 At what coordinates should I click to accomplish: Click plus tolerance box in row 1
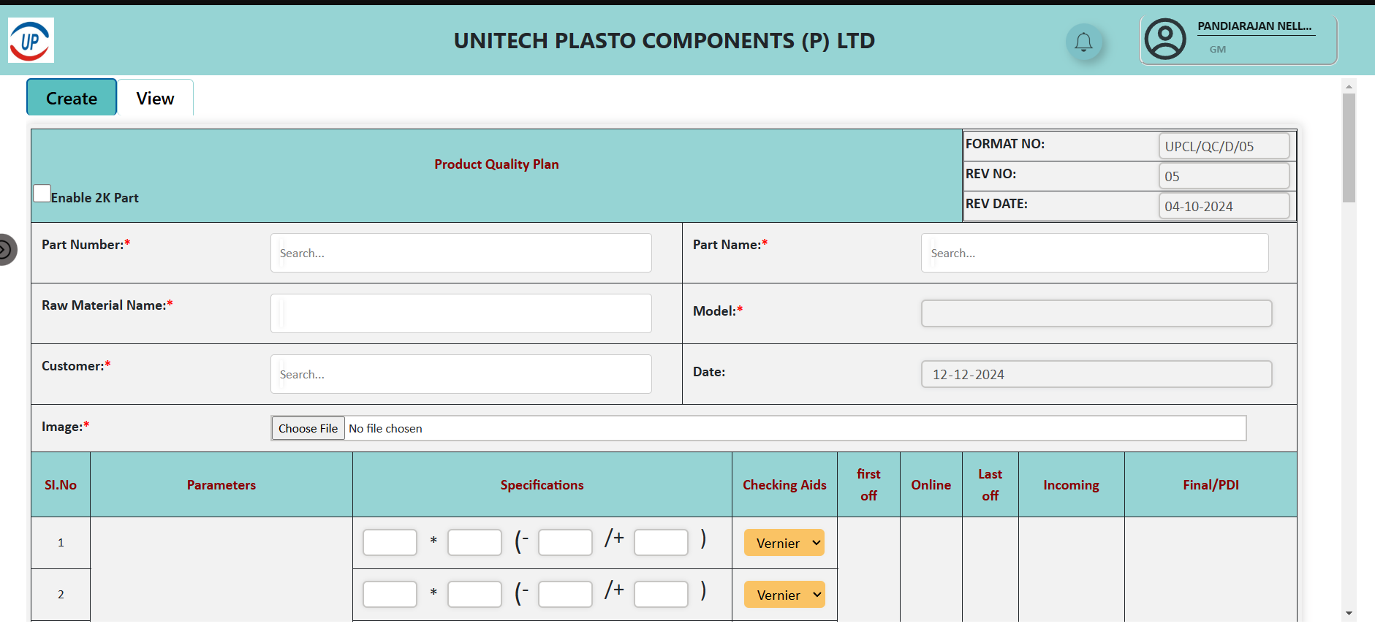tap(661, 543)
